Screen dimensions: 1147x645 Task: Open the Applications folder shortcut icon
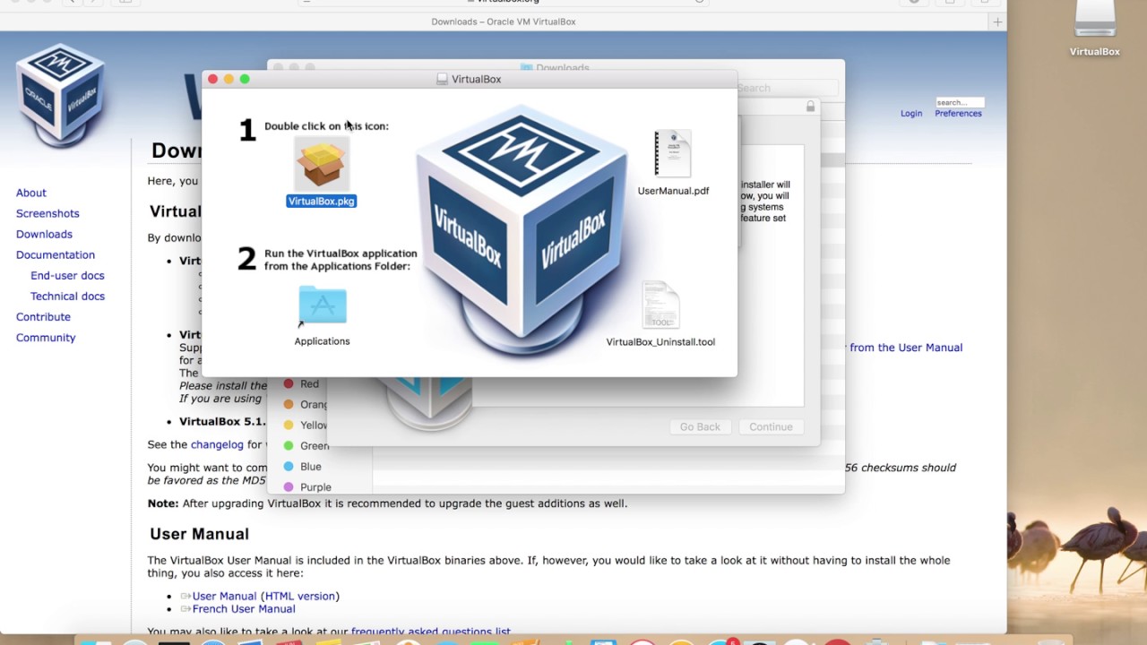click(x=323, y=307)
